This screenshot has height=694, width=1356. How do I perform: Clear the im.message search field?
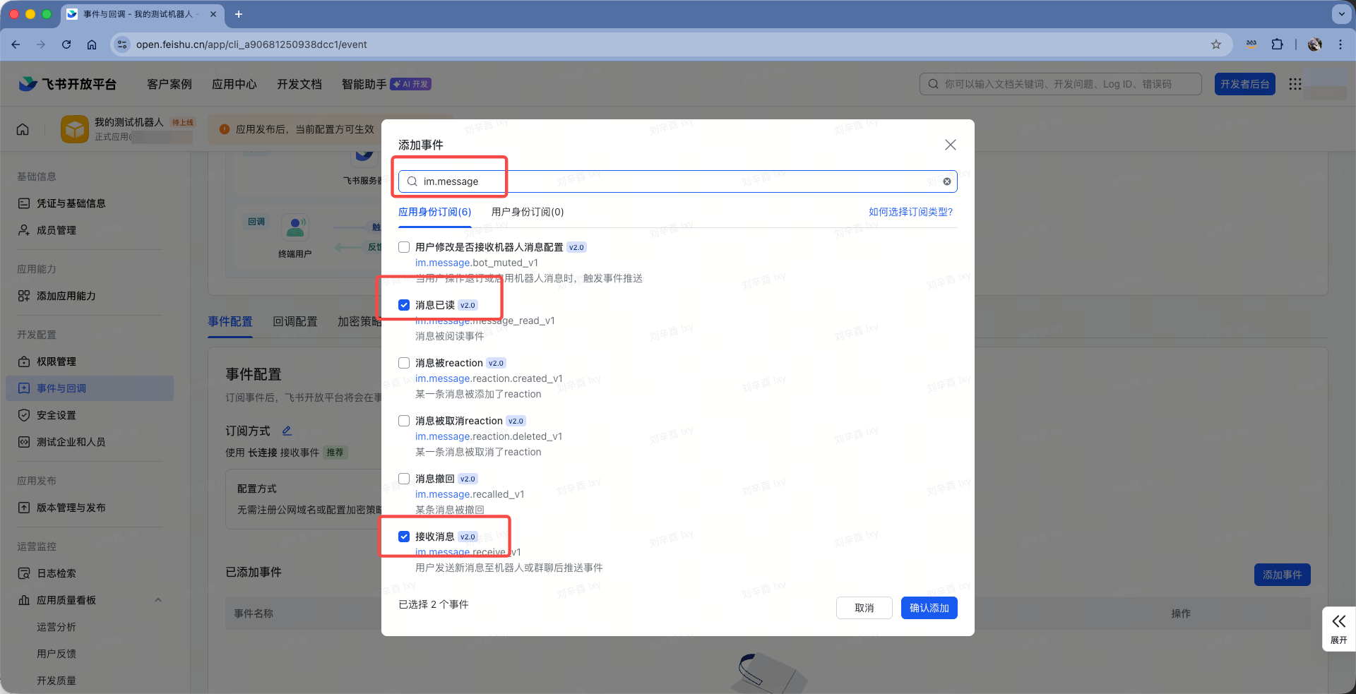[946, 181]
